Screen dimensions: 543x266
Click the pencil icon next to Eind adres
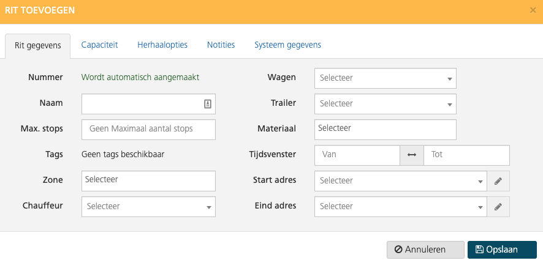coord(498,207)
